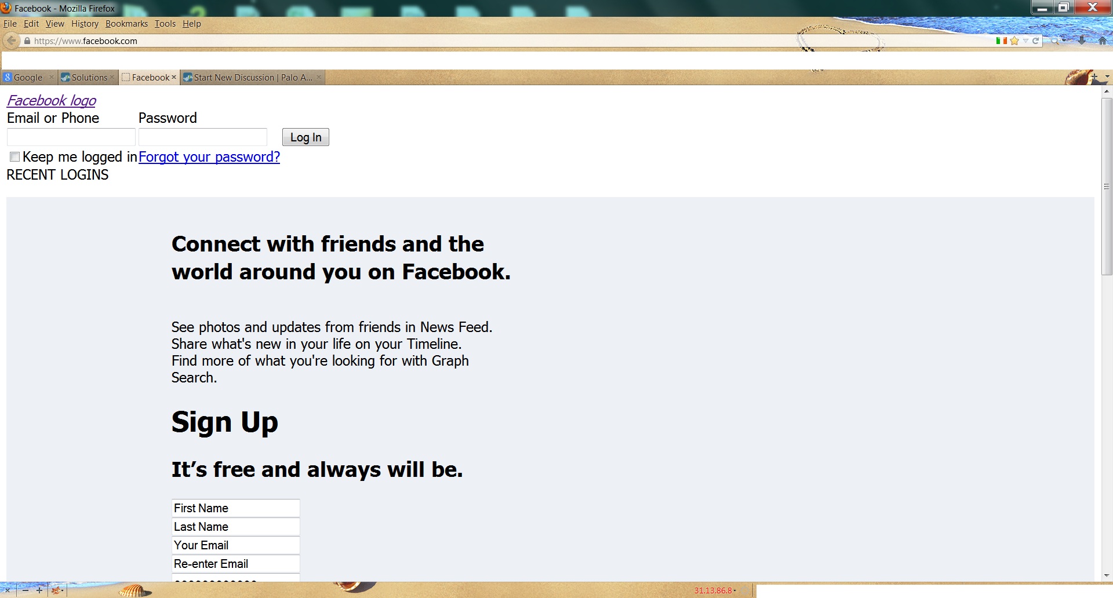Reload the page with the refresh icon
This screenshot has width=1113, height=598.
1035,41
